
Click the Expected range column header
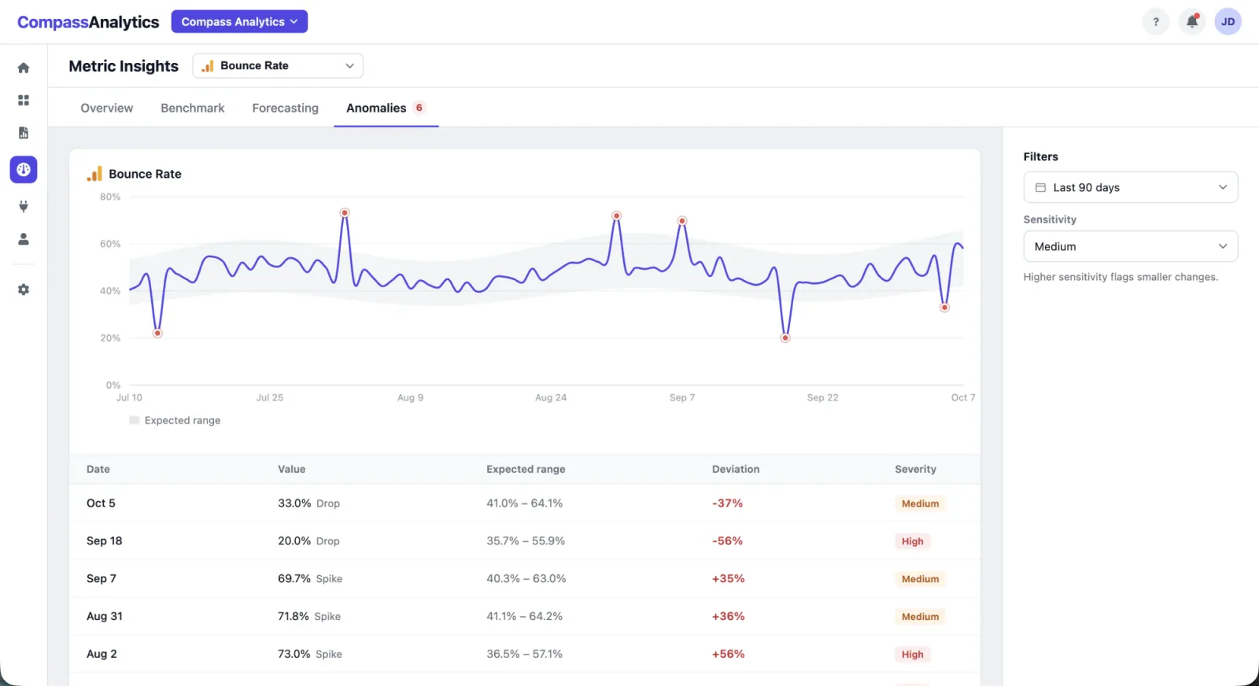pyautogui.click(x=526, y=469)
